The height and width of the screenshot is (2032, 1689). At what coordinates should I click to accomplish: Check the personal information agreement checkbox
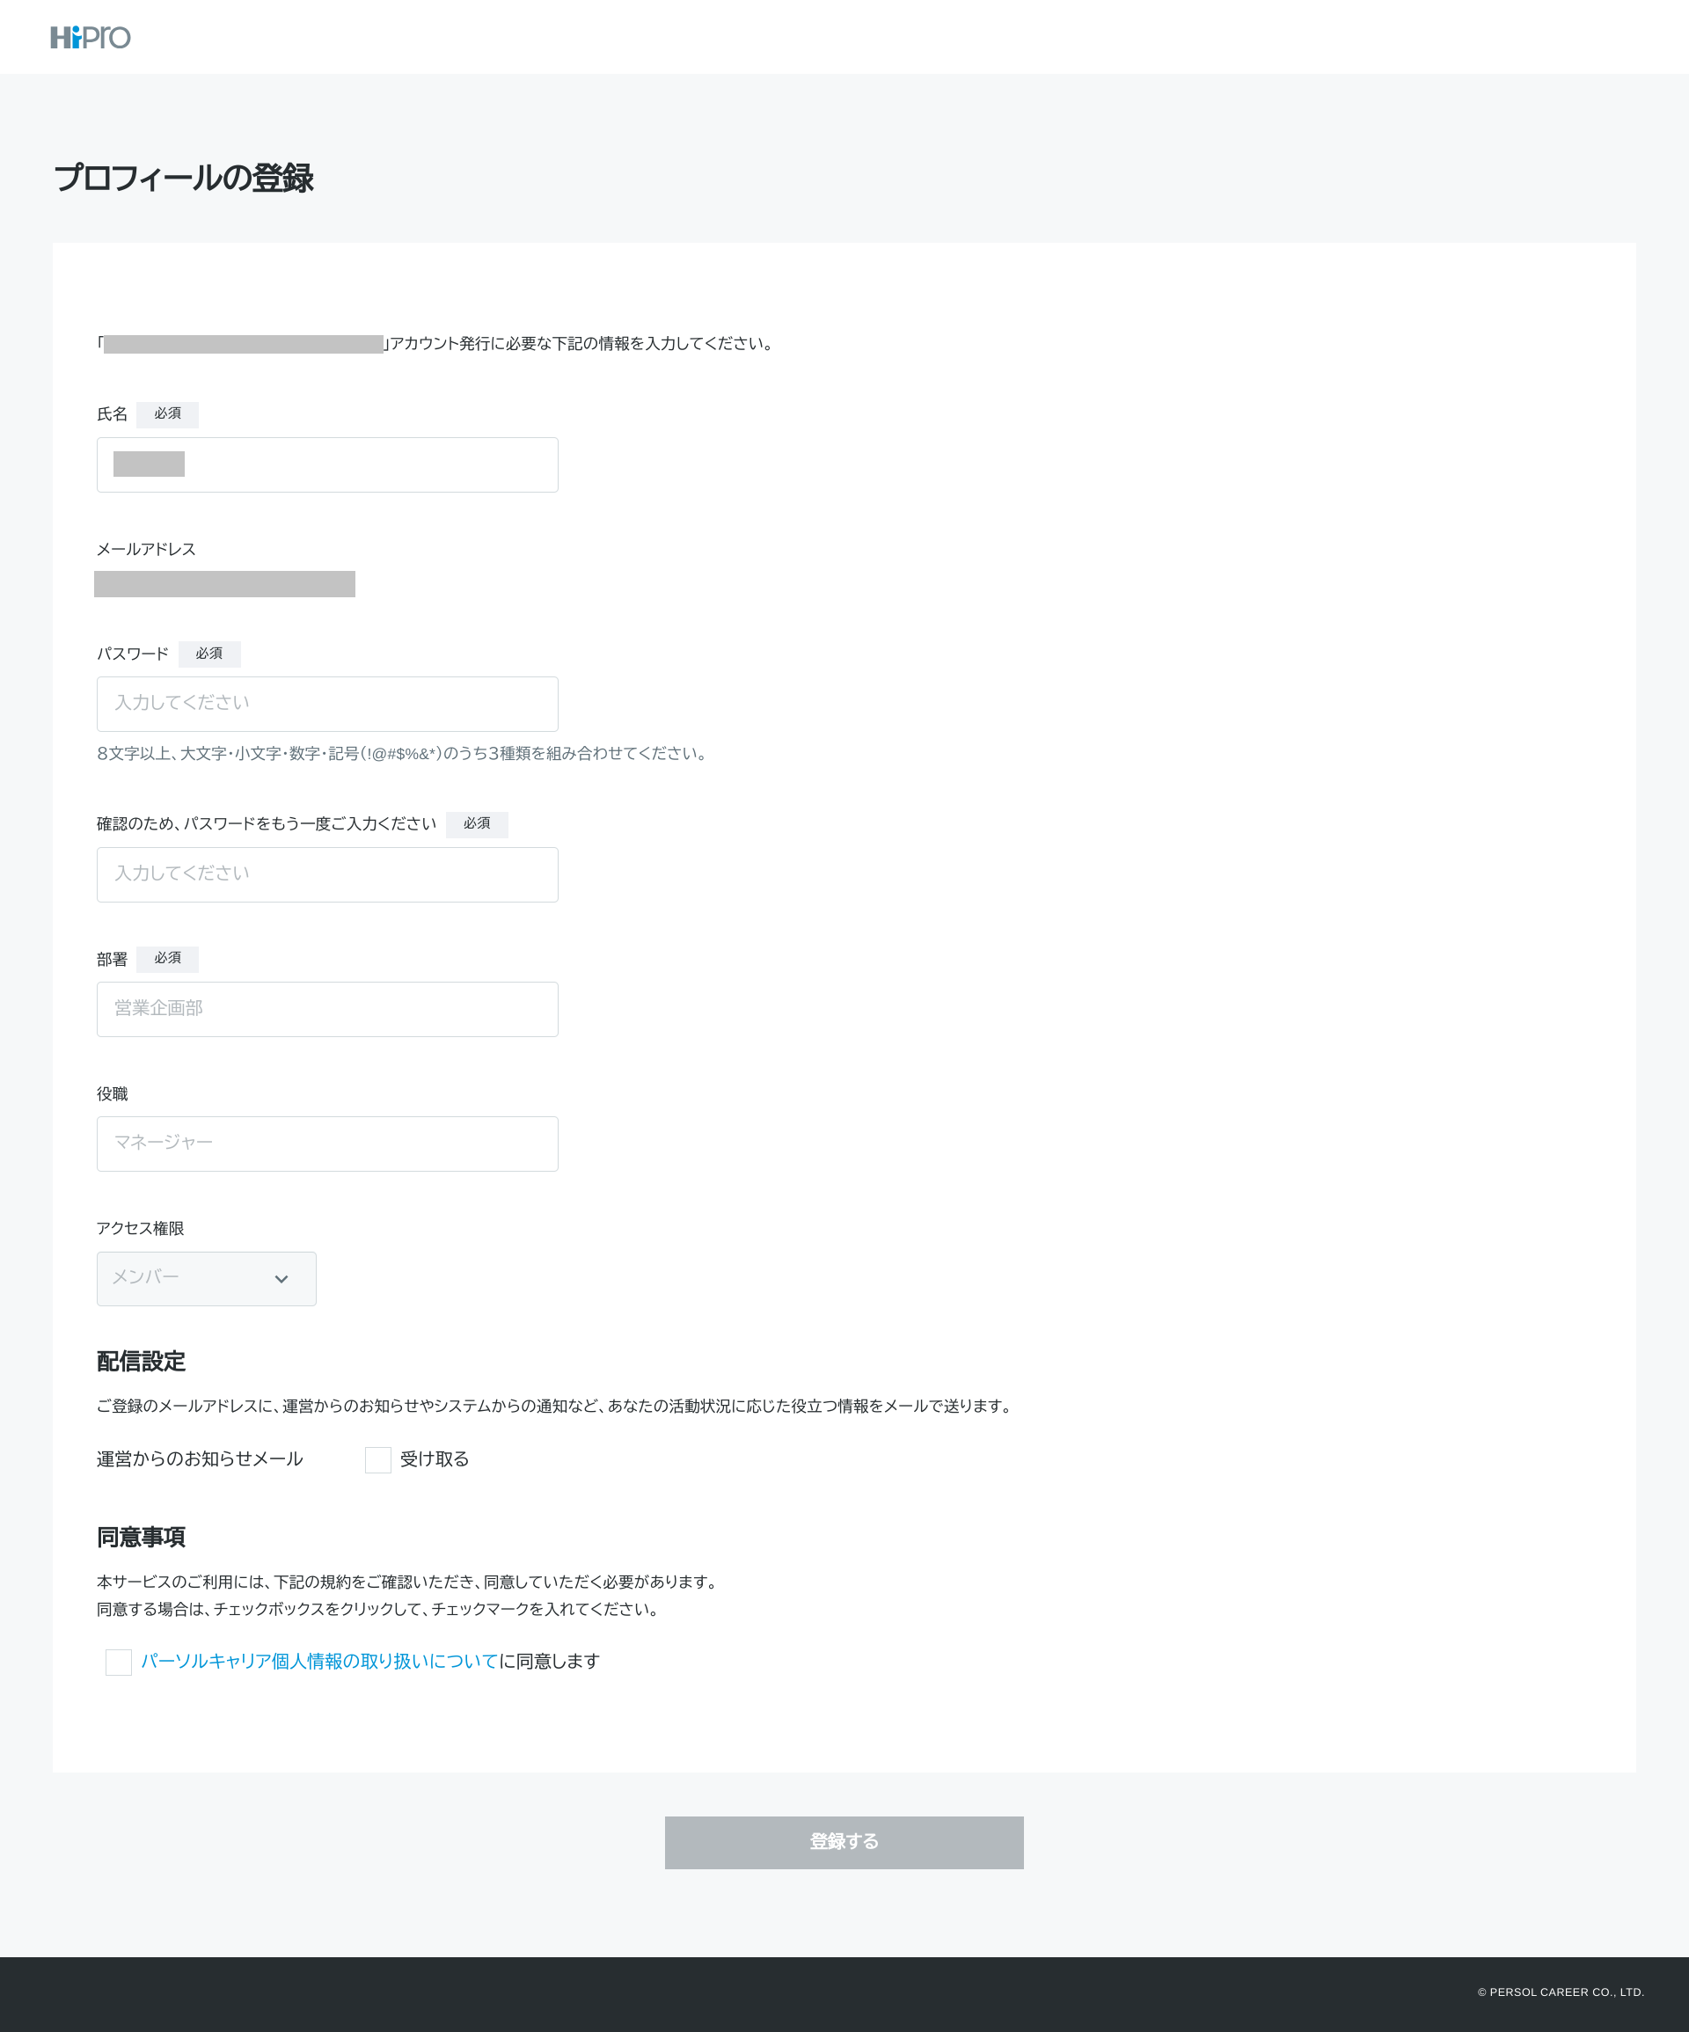pyautogui.click(x=119, y=1663)
